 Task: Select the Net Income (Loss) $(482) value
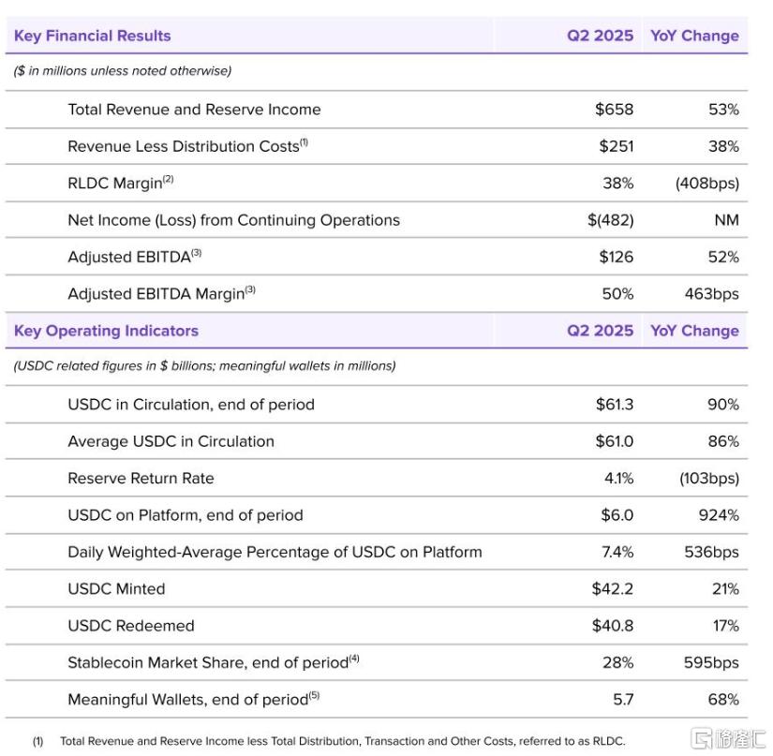[610, 220]
